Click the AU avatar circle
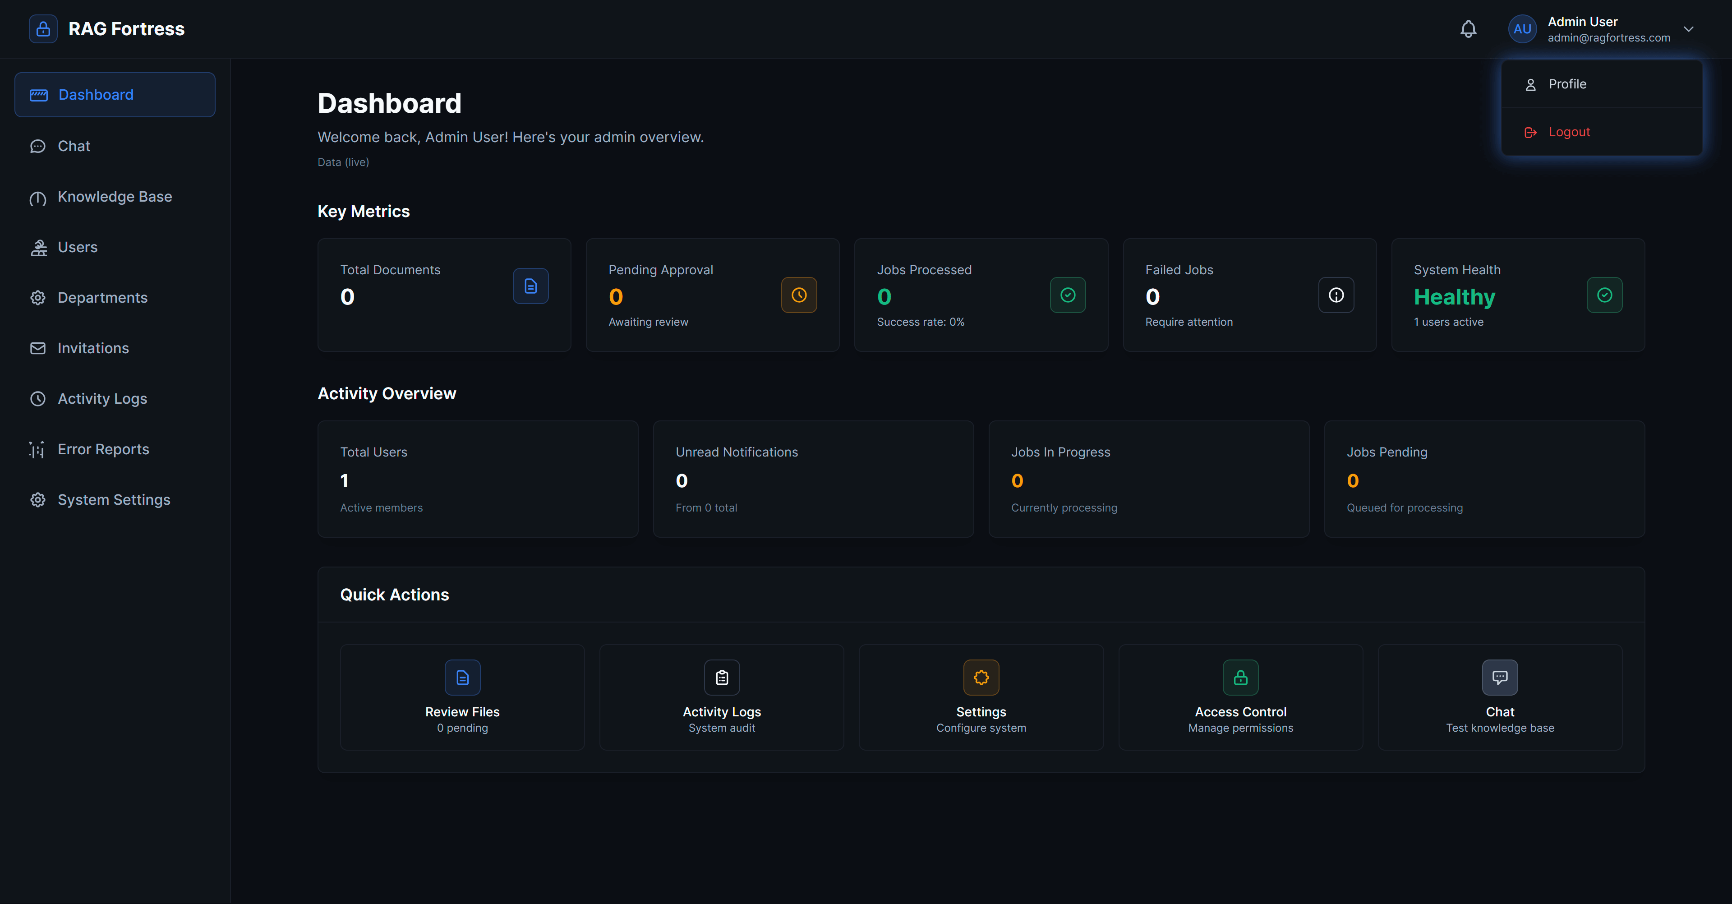Image resolution: width=1732 pixels, height=904 pixels. [1522, 28]
